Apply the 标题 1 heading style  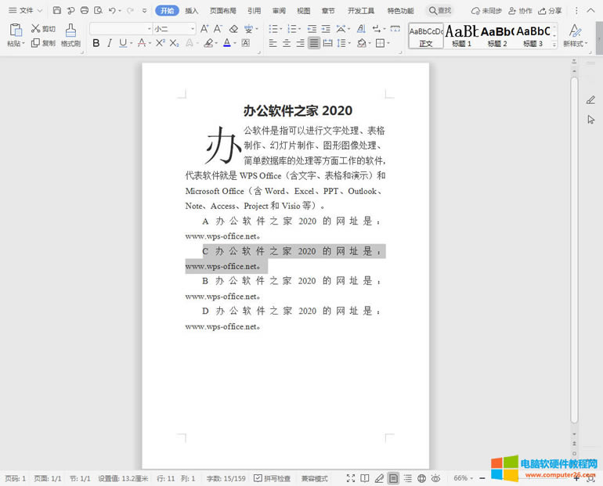(461, 35)
